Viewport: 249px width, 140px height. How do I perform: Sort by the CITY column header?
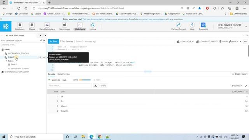63,92
